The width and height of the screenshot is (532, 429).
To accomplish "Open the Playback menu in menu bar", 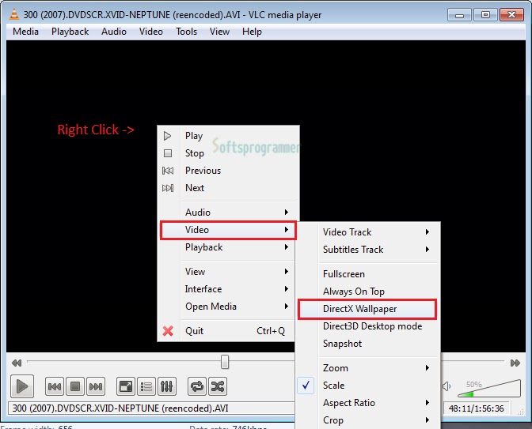I will [70, 32].
